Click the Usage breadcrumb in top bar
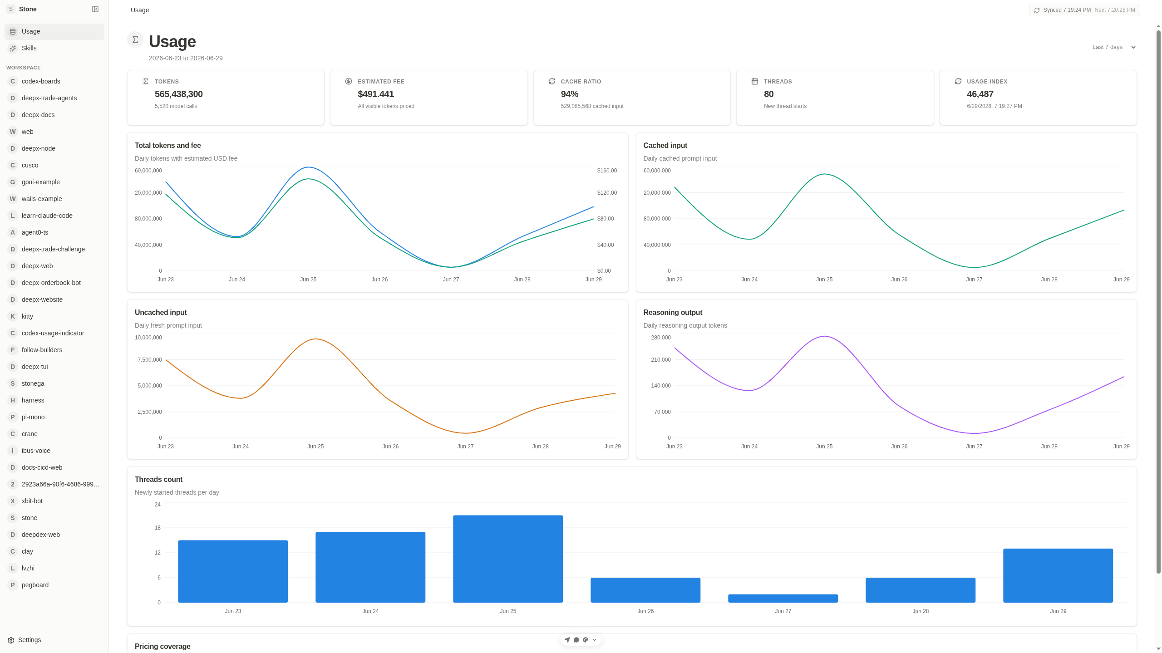The image size is (1162, 653). pos(140,10)
